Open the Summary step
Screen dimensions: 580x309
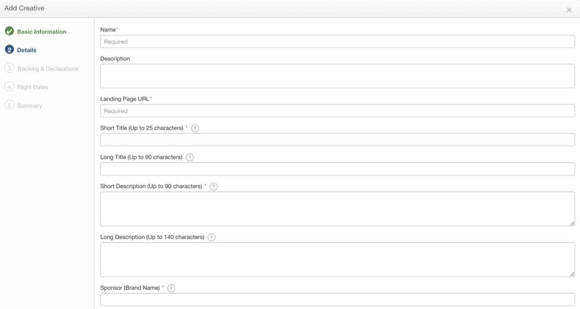29,106
